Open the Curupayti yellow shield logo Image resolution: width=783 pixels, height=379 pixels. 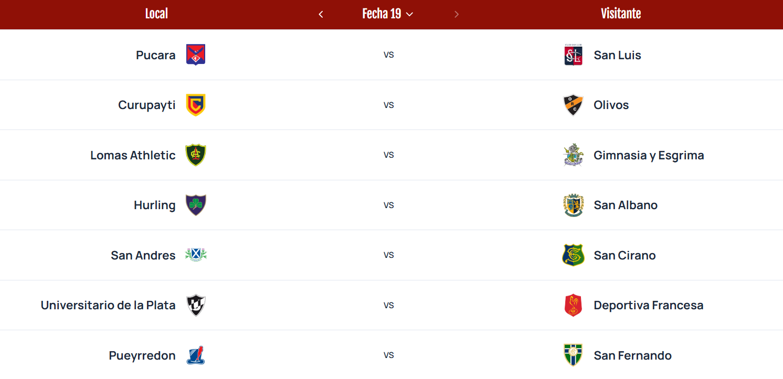pyautogui.click(x=196, y=105)
